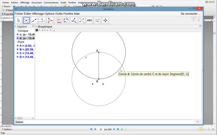Select the Polygon tool
This screenshot has height=135, width=217.
click(x=50, y=21)
